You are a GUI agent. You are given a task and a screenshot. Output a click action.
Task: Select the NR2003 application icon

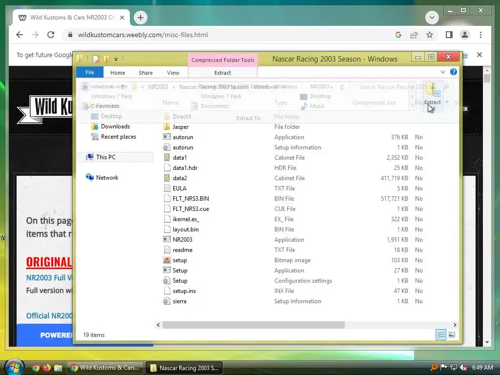(x=167, y=239)
